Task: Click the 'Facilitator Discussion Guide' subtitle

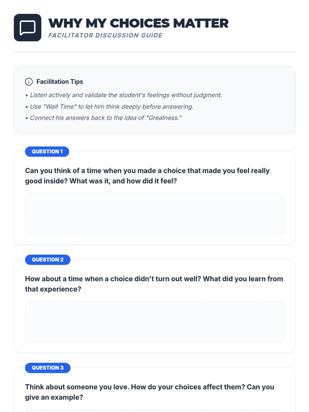Action: 105,35
